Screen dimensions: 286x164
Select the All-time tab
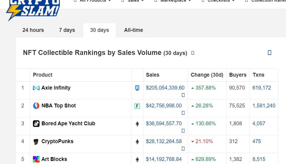point(133,30)
